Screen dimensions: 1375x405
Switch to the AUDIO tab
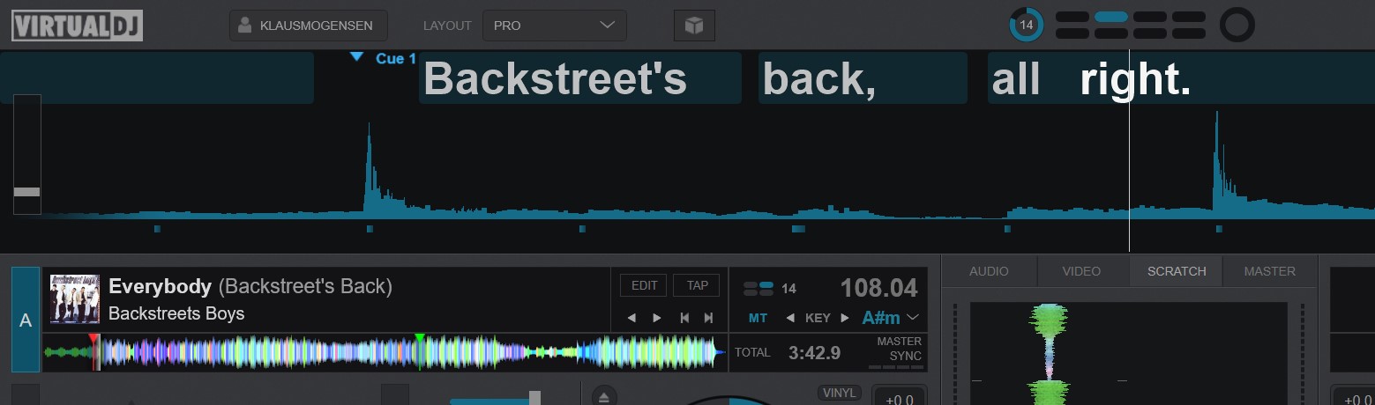[989, 271]
